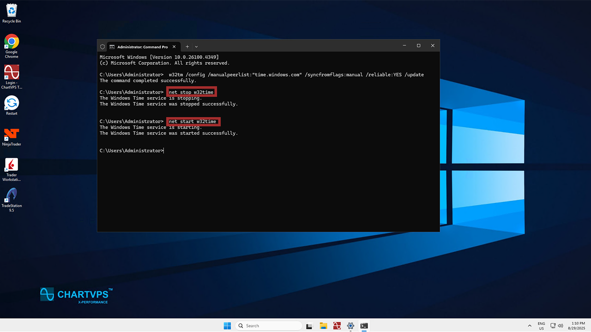The height and width of the screenshot is (332, 591).
Task: Open File Explorer from the taskbar
Action: click(323, 326)
